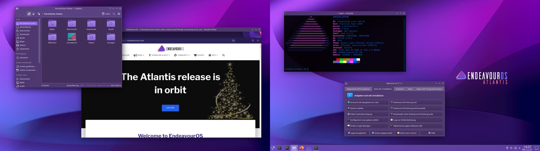Expand the COMMUNITY dropdown menu
Screen dimensions: 540x151
(x=182, y=55)
